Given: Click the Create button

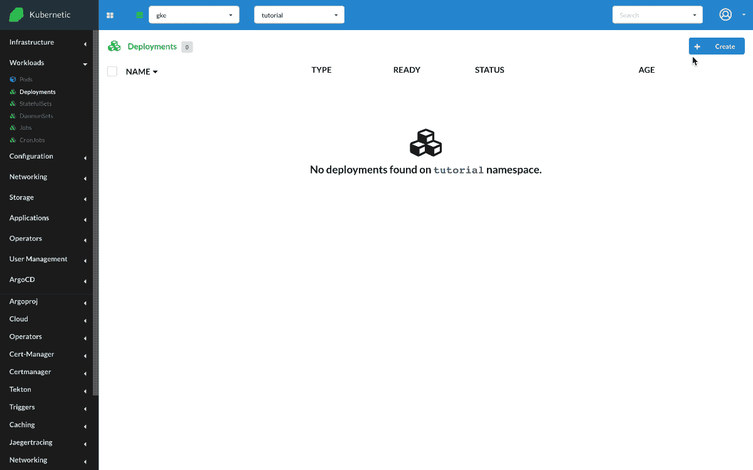Looking at the screenshot, I should tap(716, 46).
